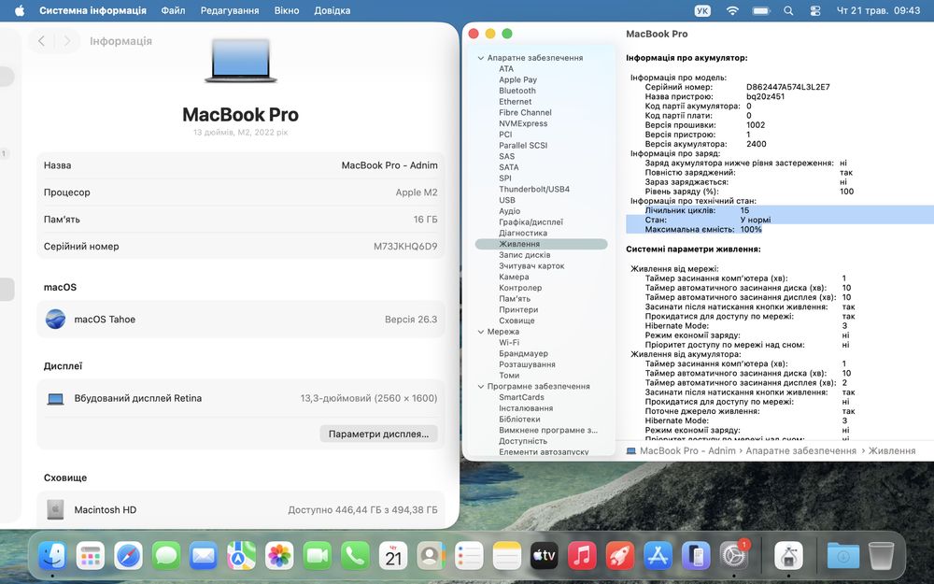Select Брандмауер under Мережа
Image resolution: width=934 pixels, height=584 pixels.
(x=523, y=353)
